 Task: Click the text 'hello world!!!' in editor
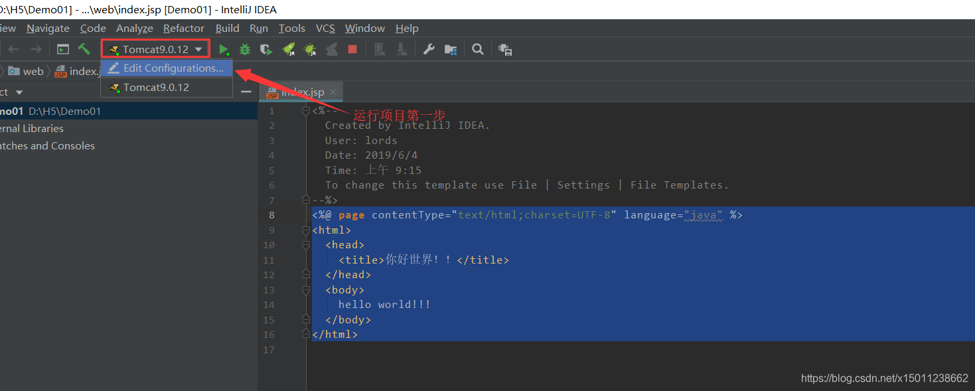(384, 305)
